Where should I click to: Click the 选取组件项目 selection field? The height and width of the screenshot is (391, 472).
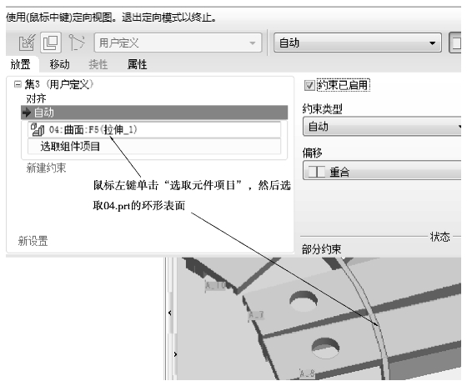(154, 147)
